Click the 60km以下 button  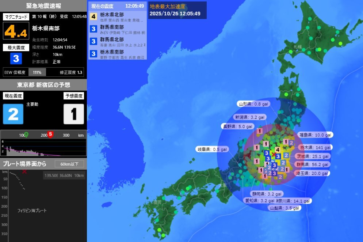(69, 164)
